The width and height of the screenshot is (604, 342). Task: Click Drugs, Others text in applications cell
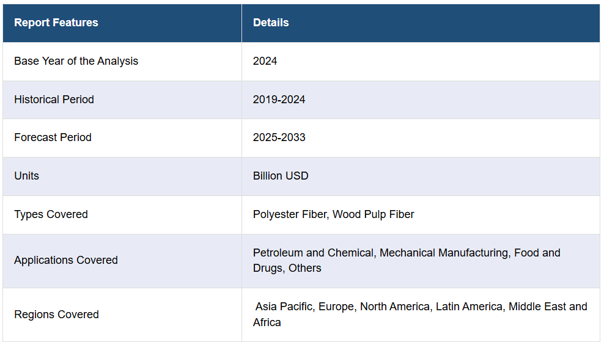[287, 268]
